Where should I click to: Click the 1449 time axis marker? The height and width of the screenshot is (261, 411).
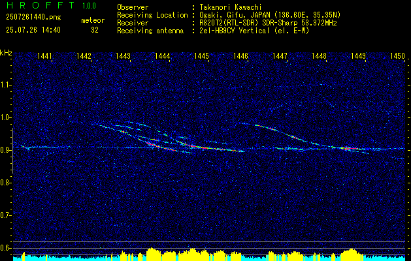point(358,55)
